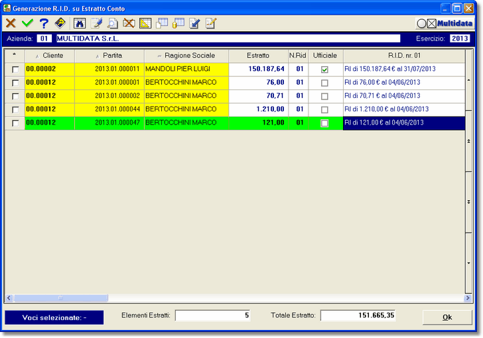Open help with the blue question mark
The width and height of the screenshot is (483, 338).
coord(44,23)
